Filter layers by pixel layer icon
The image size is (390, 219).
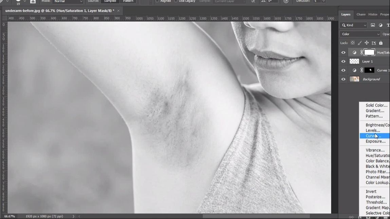373,25
